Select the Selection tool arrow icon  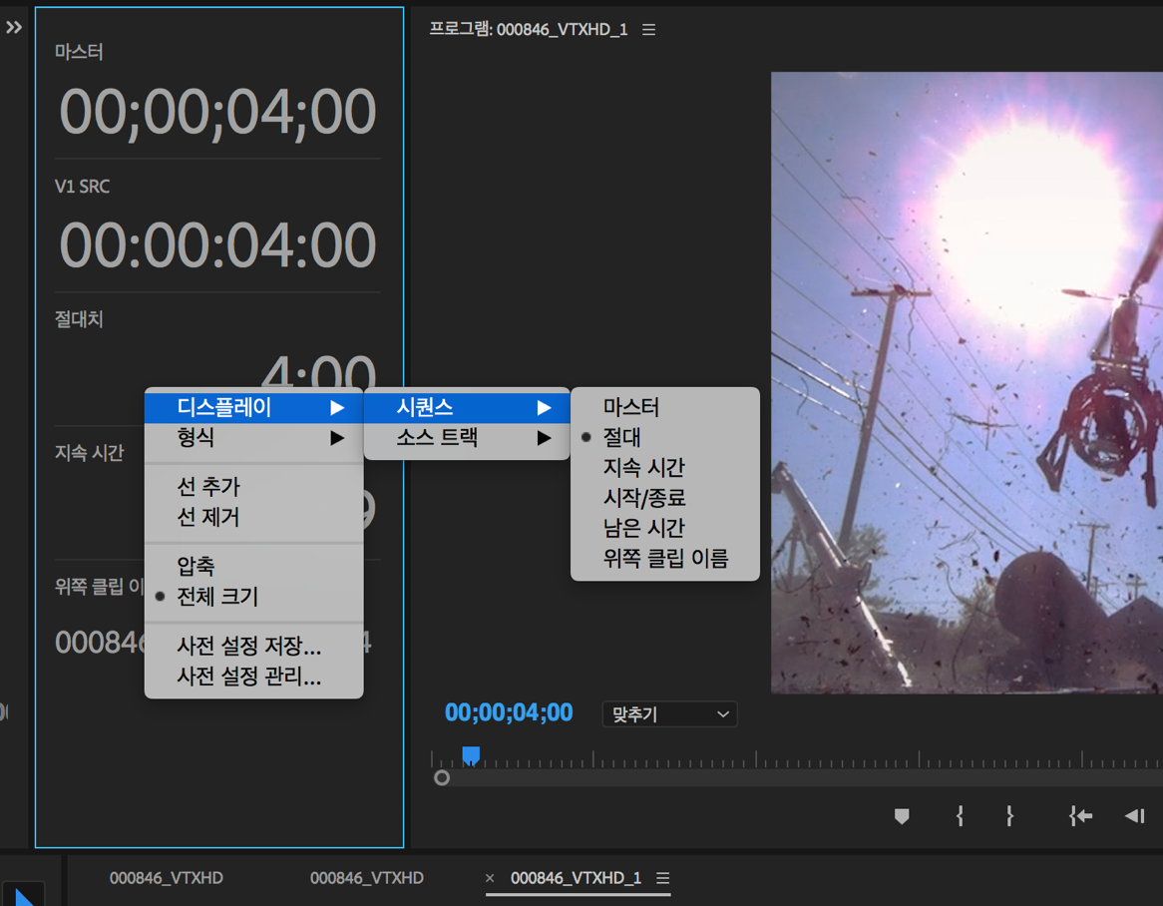click(23, 896)
